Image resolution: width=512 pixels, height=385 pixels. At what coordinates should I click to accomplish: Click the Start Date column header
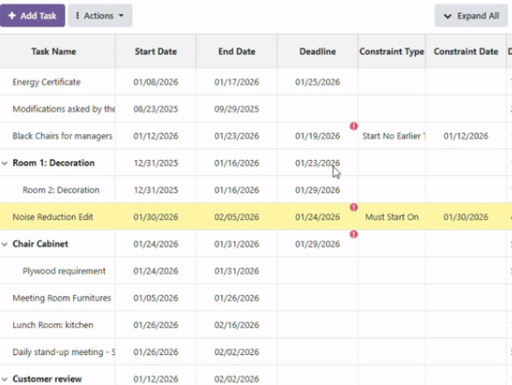coord(155,51)
